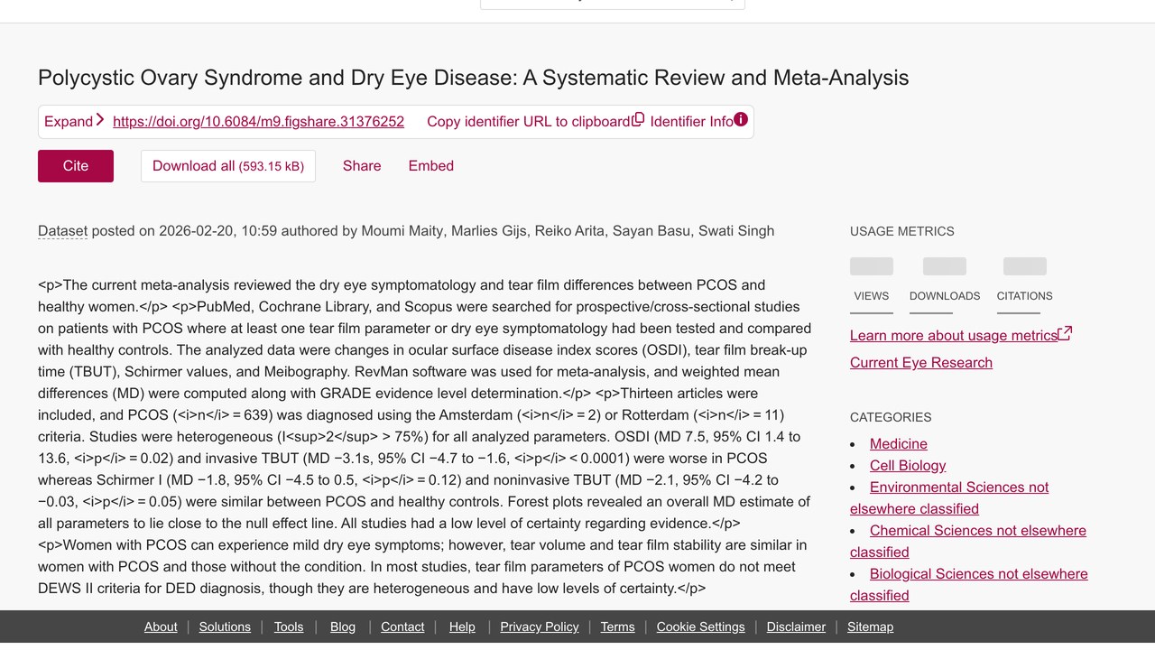
Task: Open the Tools footer link
Action: coord(289,627)
